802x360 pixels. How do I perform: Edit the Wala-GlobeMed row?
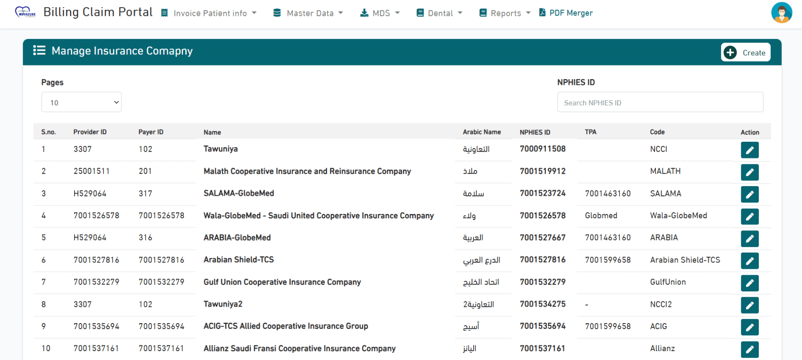click(749, 217)
